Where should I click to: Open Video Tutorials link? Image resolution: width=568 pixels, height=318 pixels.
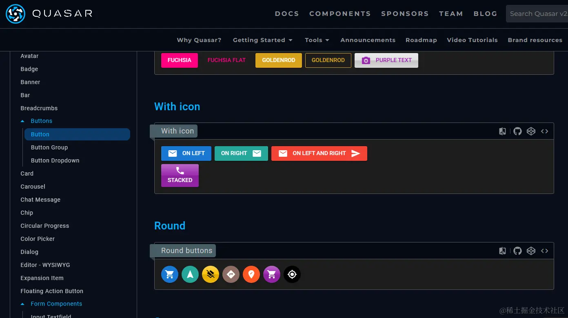click(x=472, y=40)
